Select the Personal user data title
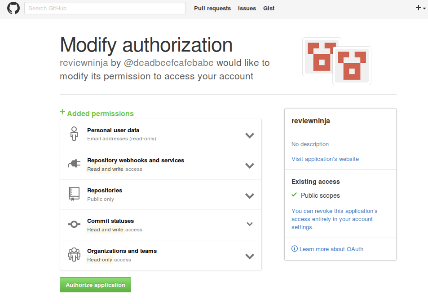 click(x=113, y=130)
